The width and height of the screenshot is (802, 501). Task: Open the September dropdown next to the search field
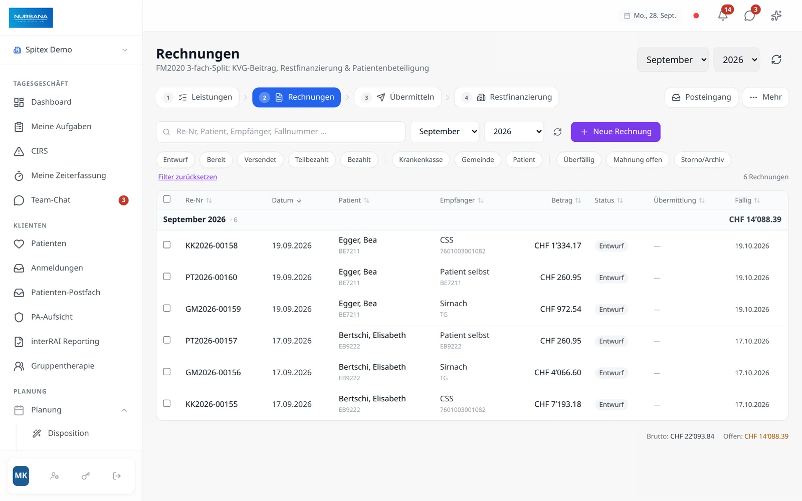click(445, 132)
